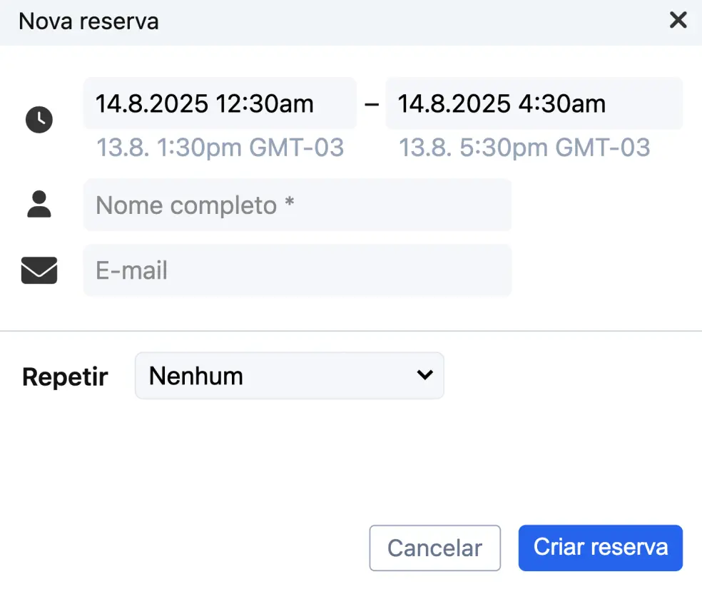This screenshot has width=702, height=599.
Task: Edit end time 14.8.2025 4:30am
Action: point(534,103)
